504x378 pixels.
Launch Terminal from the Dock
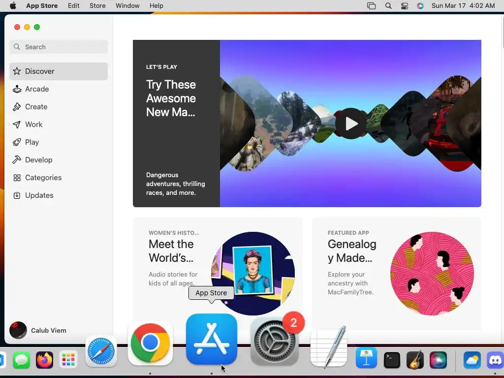[392, 360]
